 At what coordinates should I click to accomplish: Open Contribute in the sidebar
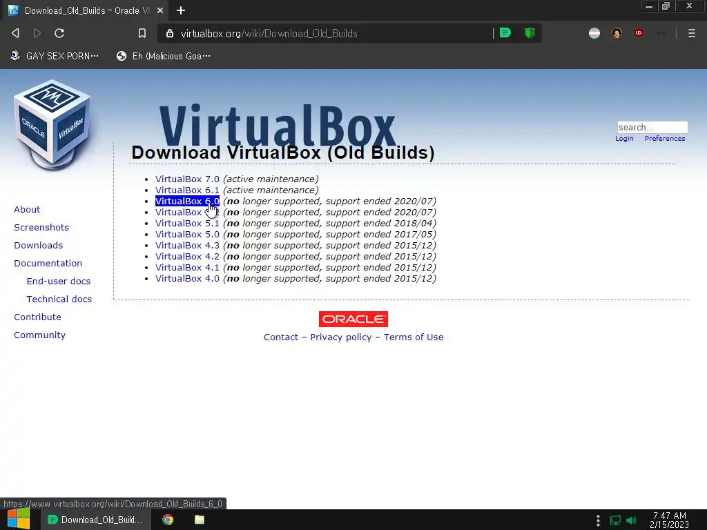pyautogui.click(x=37, y=317)
